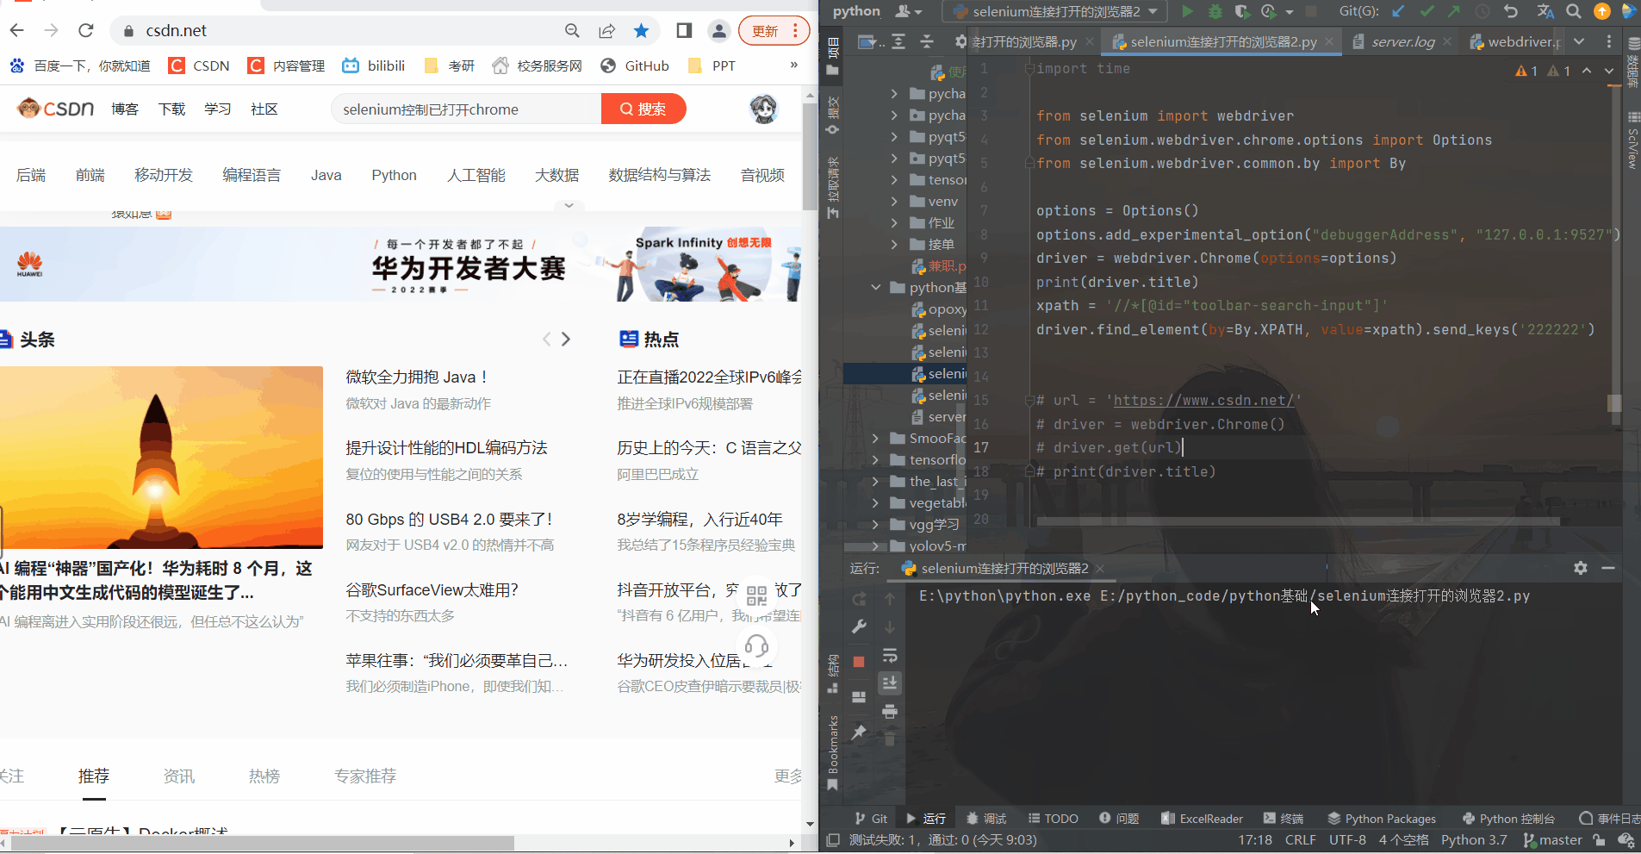Click the CSDN page vertical scrollbar

tap(810, 155)
